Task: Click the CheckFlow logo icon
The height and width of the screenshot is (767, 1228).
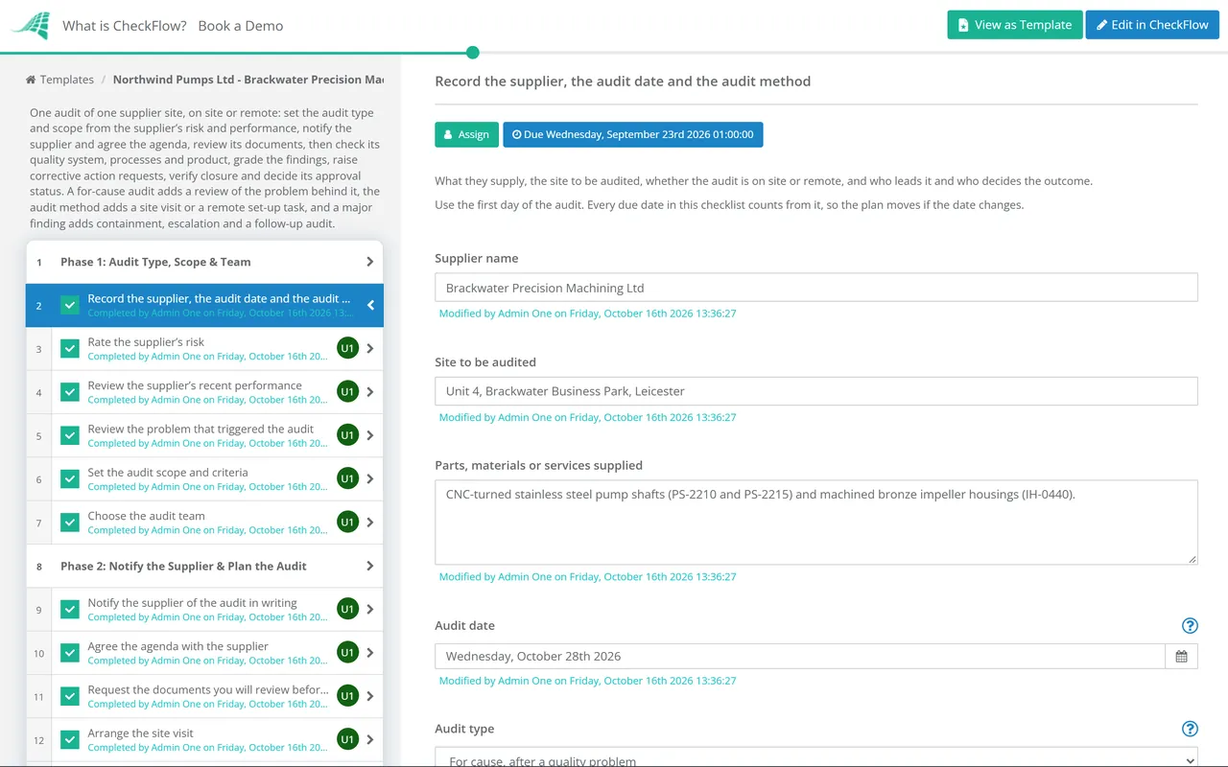Action: 31,26
